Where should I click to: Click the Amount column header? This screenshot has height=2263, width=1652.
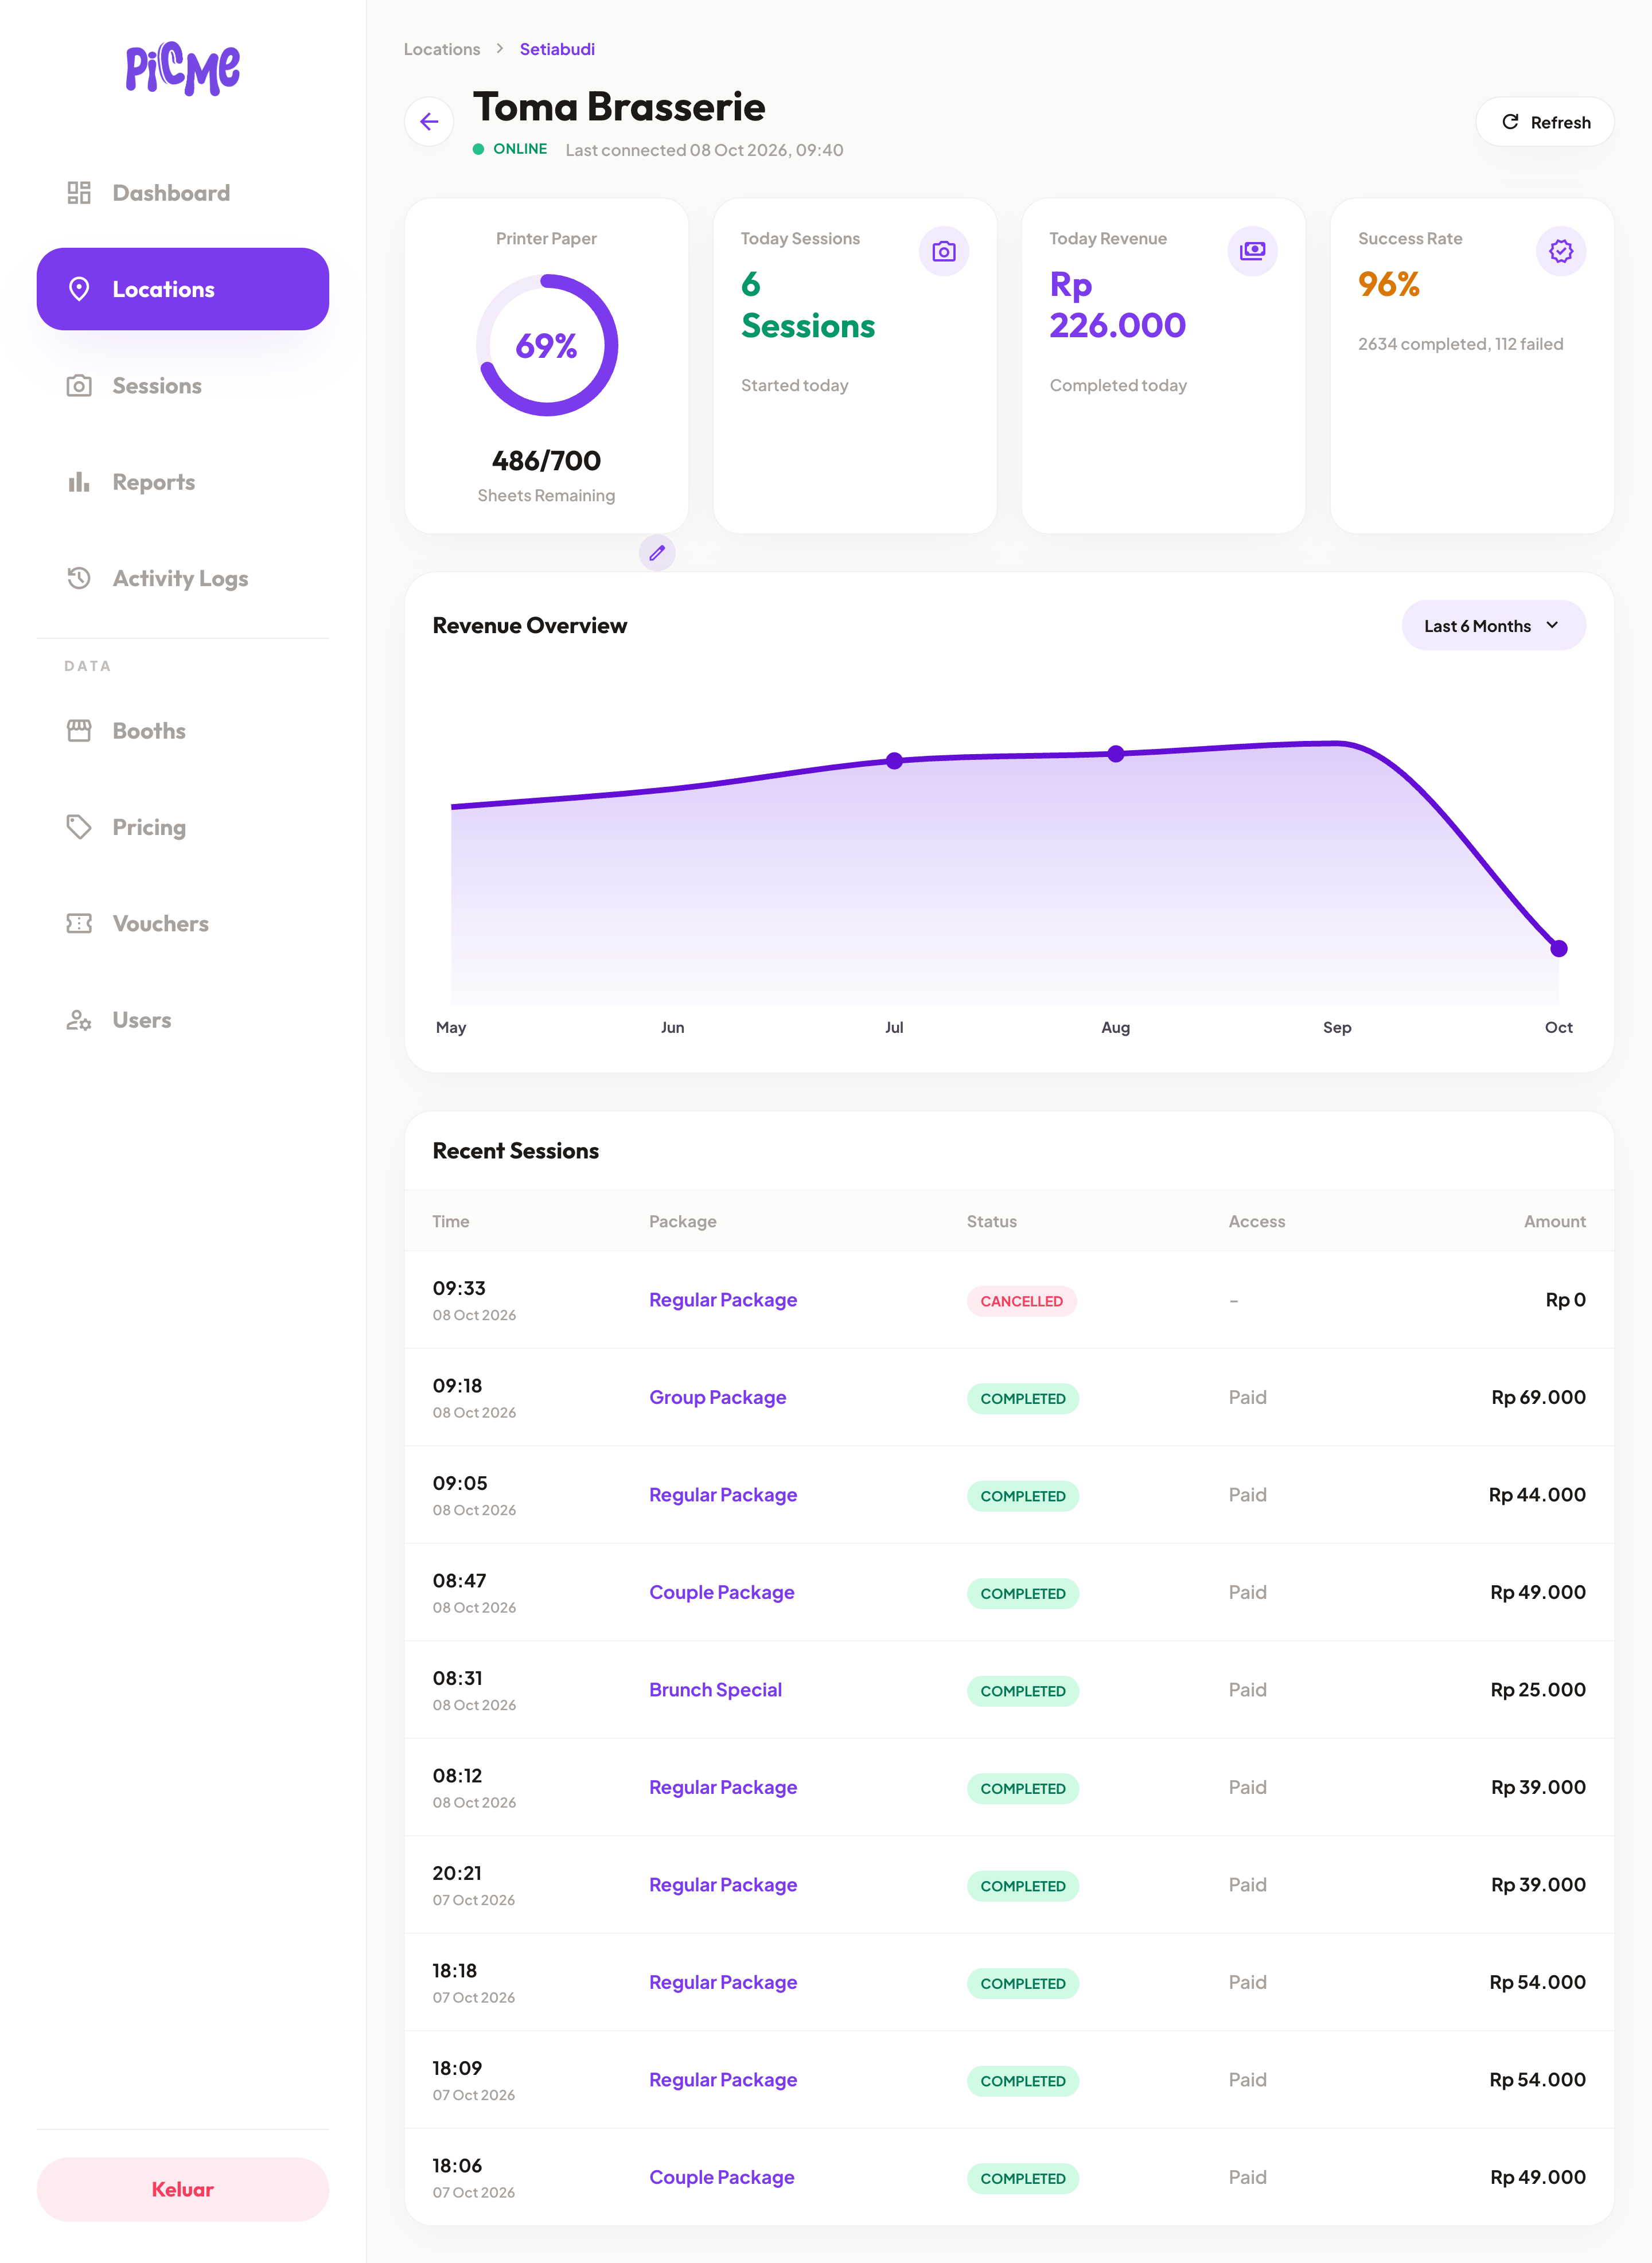point(1554,1222)
